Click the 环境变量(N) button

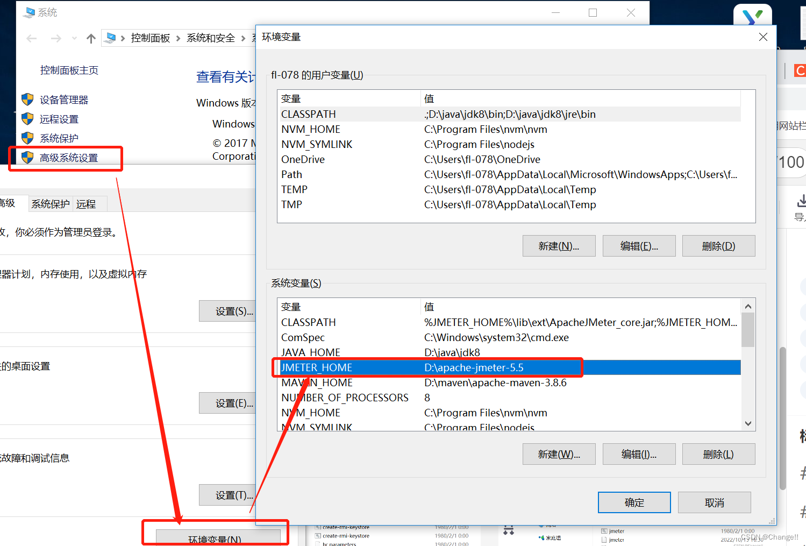point(218,538)
